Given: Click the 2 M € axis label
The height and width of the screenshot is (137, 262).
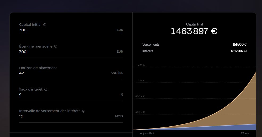Looking at the screenshot, I should point(141,65).
